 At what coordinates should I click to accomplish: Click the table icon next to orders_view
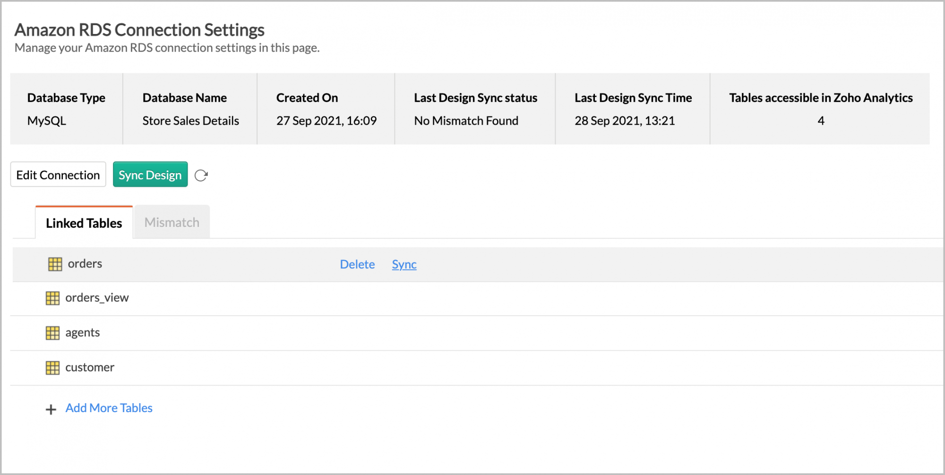tap(52, 298)
